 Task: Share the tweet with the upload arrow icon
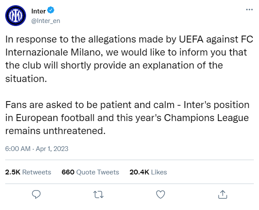point(222,194)
